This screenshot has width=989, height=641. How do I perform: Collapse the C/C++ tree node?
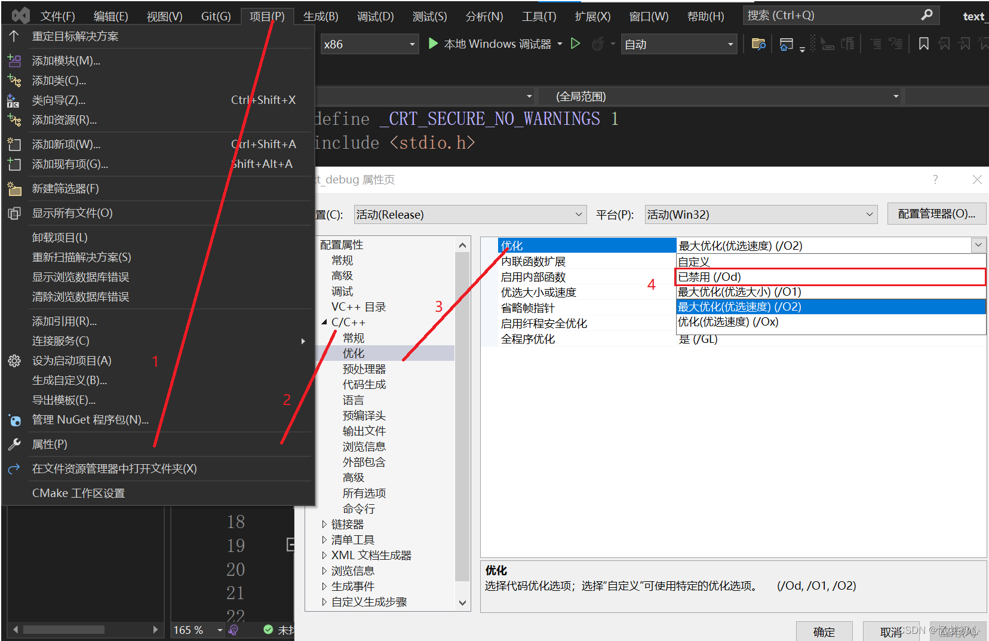pos(324,322)
